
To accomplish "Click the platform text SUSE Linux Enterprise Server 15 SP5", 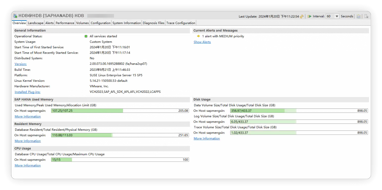I will tap(116, 75).
